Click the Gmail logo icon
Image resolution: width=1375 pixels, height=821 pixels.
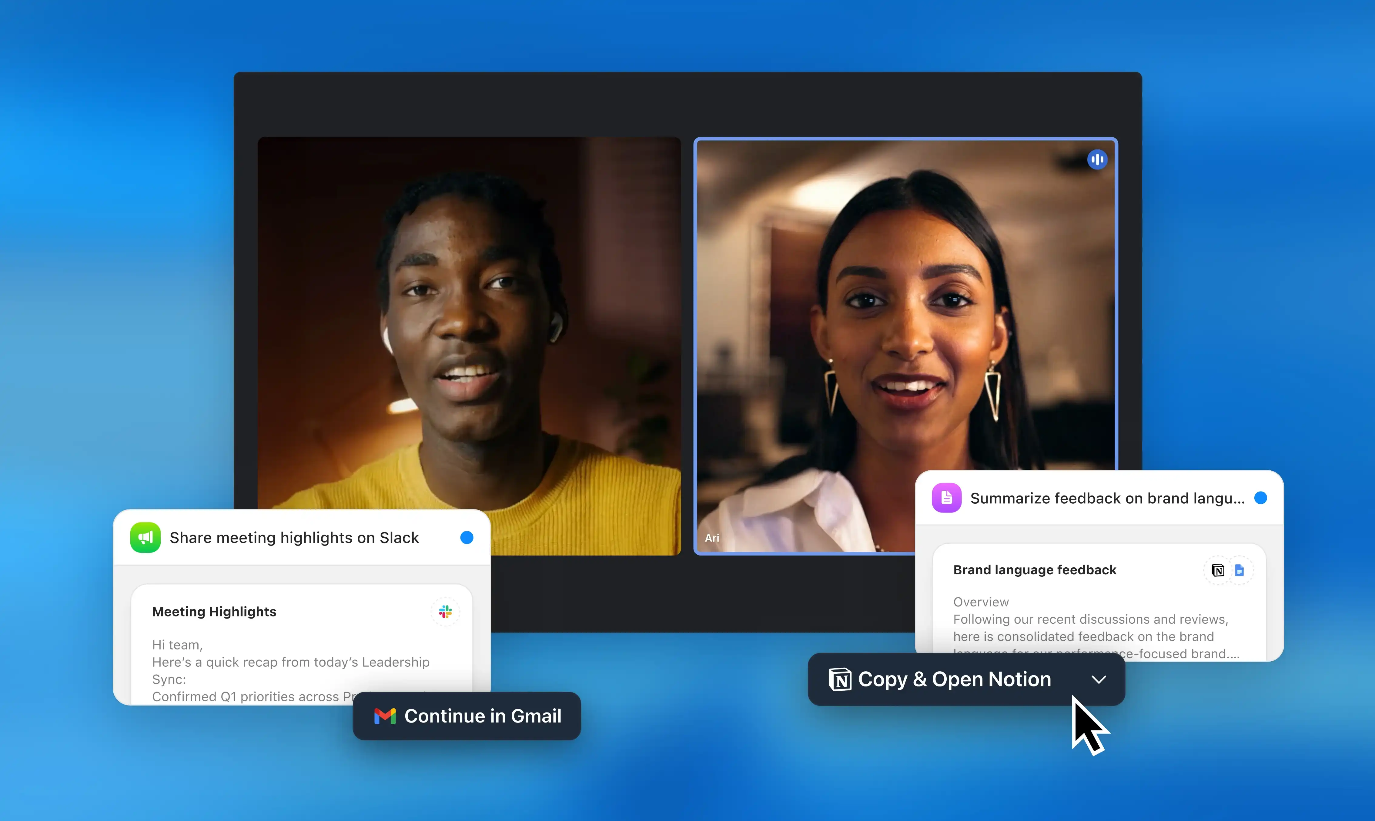385,716
